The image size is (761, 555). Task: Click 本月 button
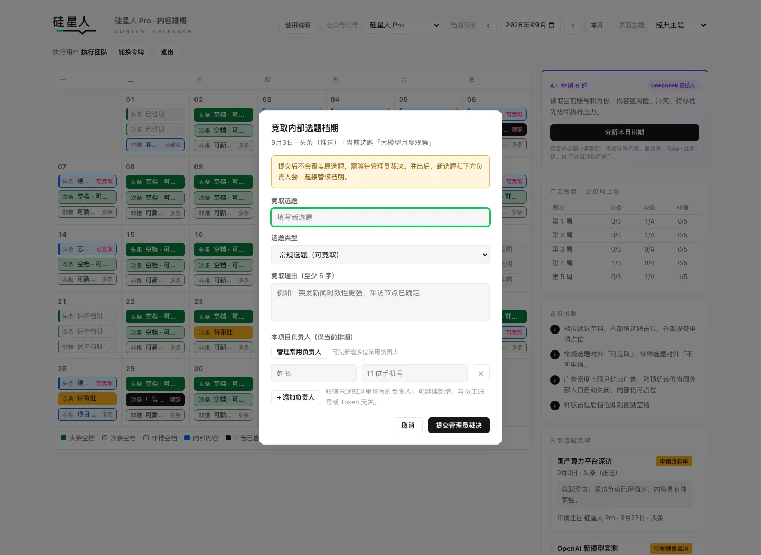597,25
